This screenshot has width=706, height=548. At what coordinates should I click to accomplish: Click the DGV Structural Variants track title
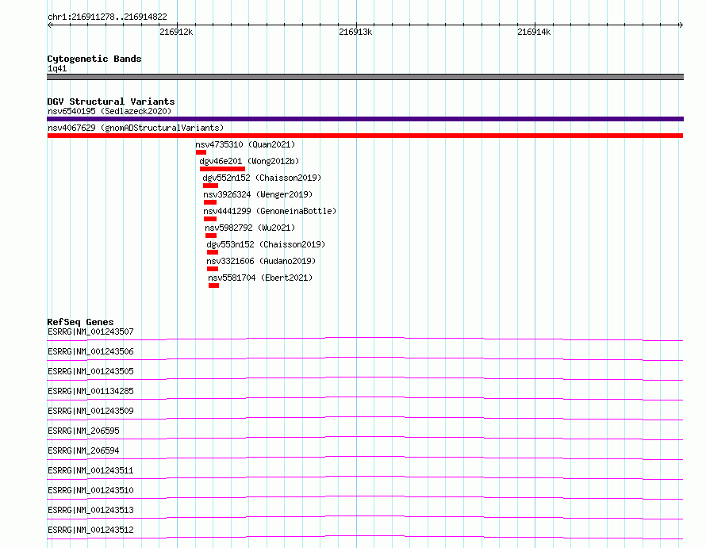tap(111, 102)
